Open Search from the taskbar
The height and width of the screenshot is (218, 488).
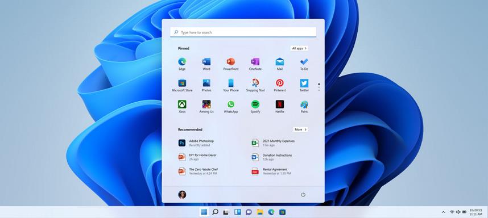tap(215, 212)
